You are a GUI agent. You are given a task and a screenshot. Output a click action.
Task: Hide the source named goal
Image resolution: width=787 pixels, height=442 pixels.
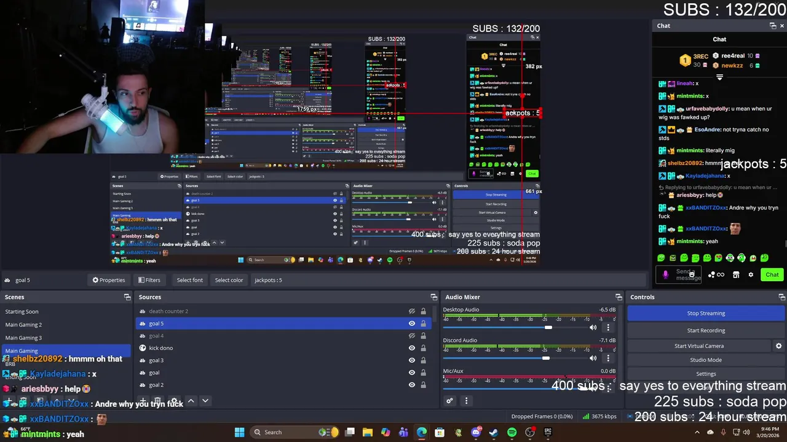coord(412,373)
